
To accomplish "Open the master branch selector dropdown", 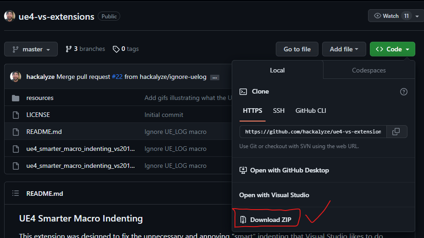I will 31,49.
